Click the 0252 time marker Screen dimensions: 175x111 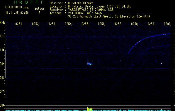(35, 24)
